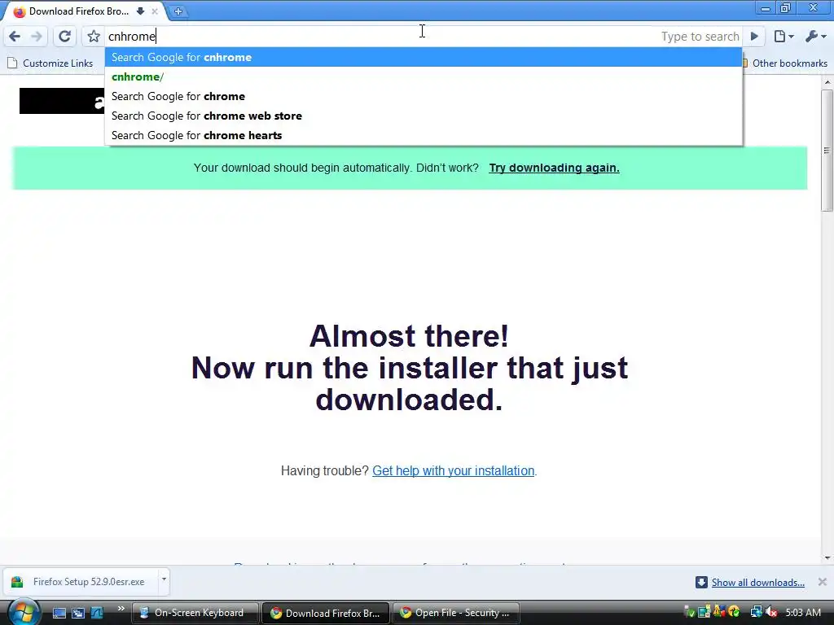Expand hidden quick launch items chevron
The height and width of the screenshot is (625, 834).
click(121, 609)
